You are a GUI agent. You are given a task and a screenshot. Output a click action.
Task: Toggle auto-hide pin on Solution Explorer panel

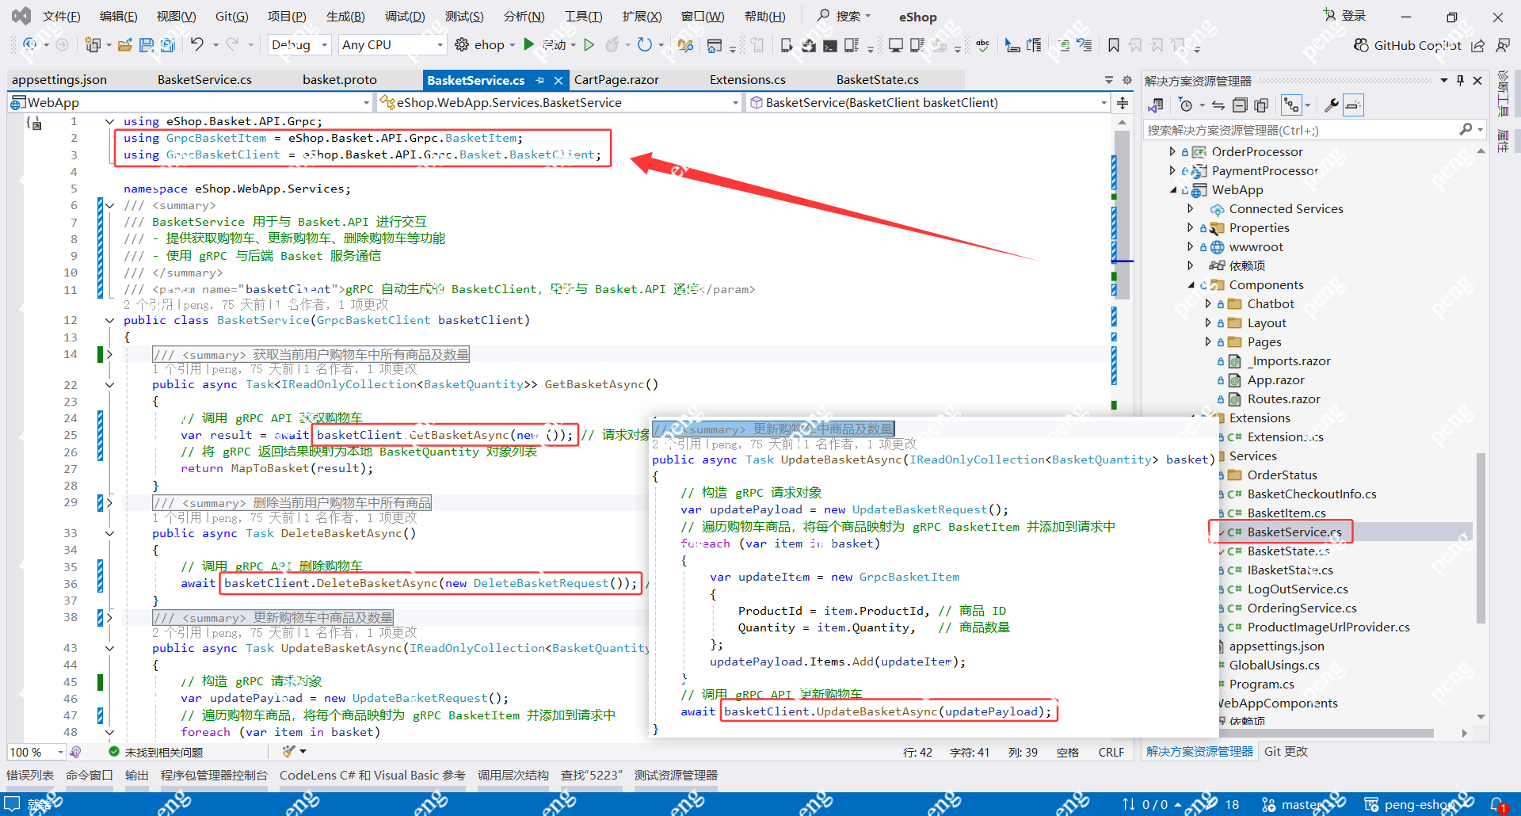click(x=1460, y=81)
